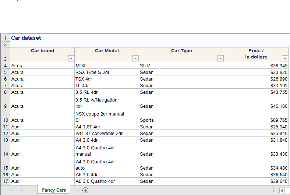
Task: Select row header 9
Action: click(x=5, y=102)
